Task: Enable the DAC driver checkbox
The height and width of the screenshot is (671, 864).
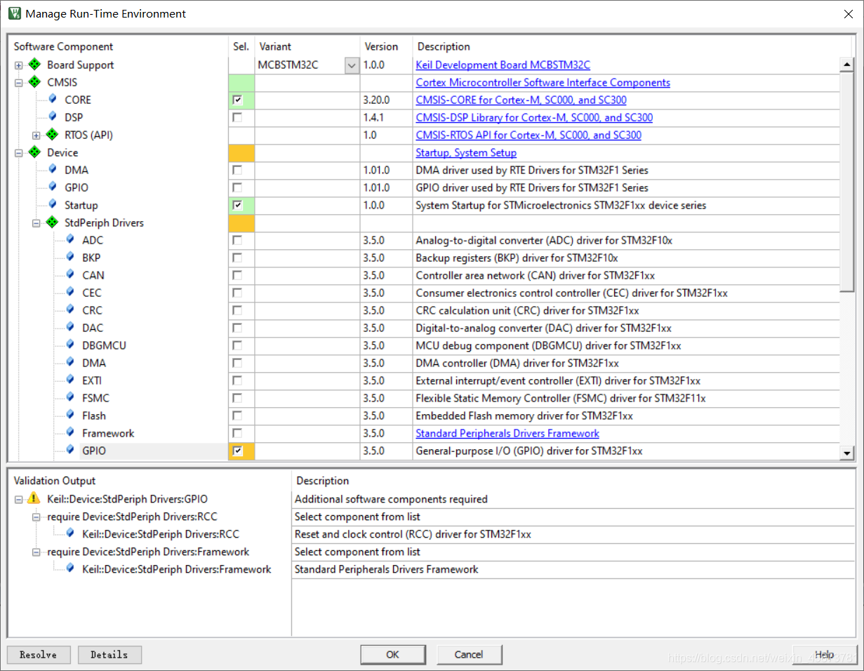Action: coord(237,328)
